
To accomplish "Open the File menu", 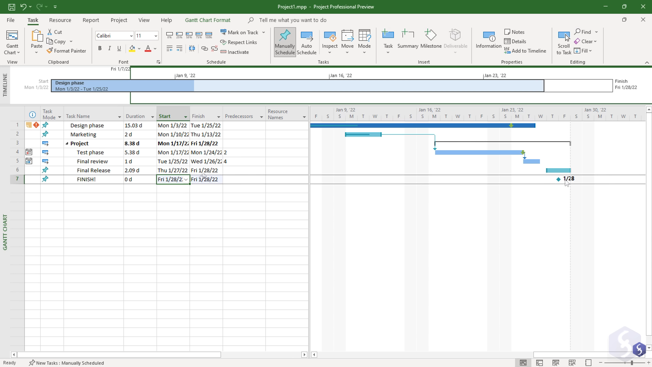I will (x=11, y=20).
